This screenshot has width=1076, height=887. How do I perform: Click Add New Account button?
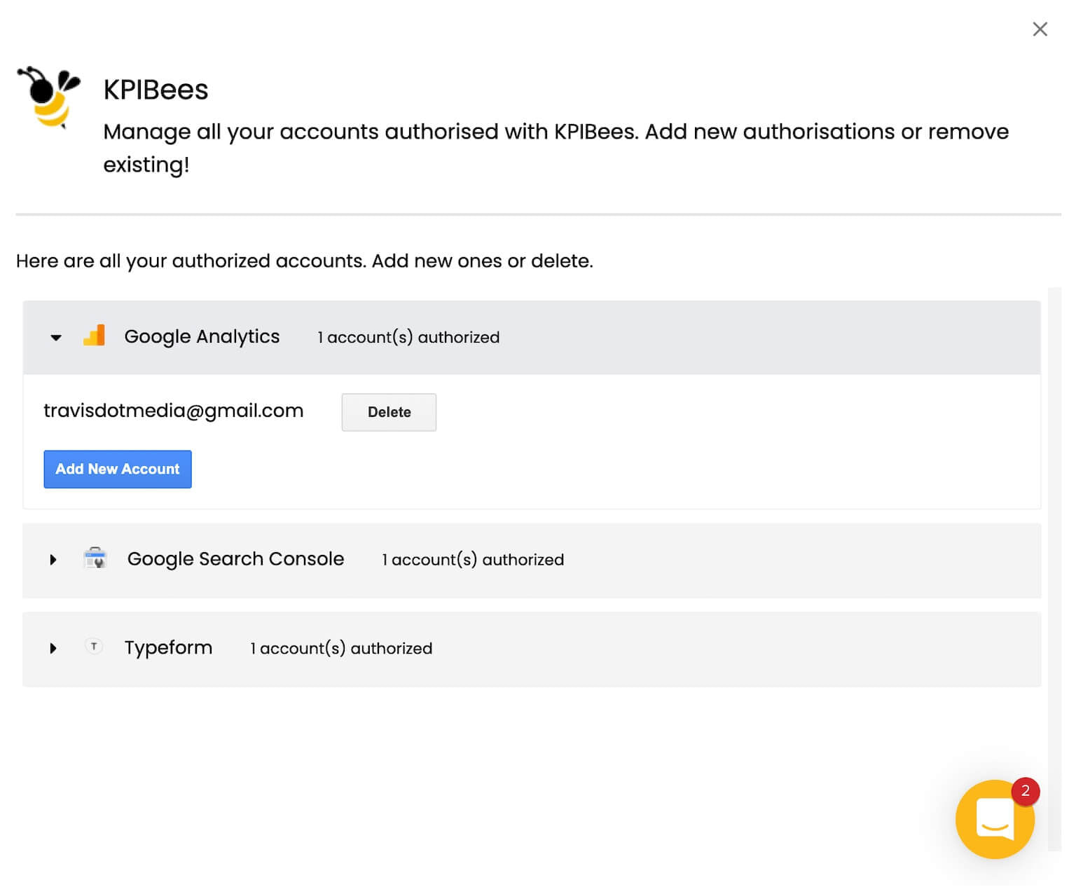coord(118,469)
